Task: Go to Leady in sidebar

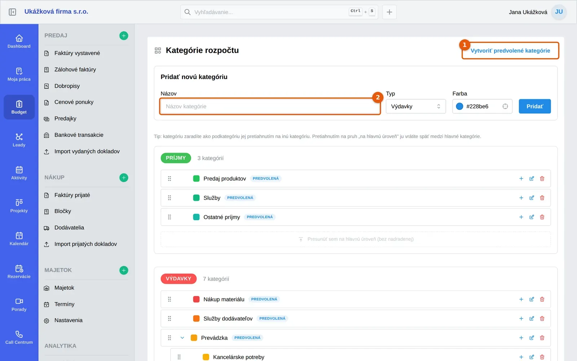Action: pos(19,140)
